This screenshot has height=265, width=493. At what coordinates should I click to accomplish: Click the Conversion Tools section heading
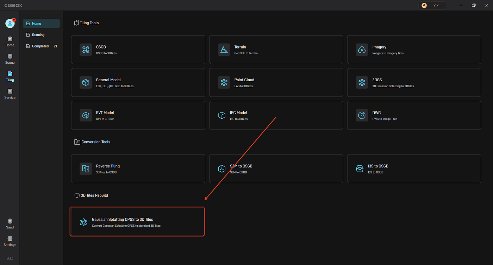coord(92,142)
